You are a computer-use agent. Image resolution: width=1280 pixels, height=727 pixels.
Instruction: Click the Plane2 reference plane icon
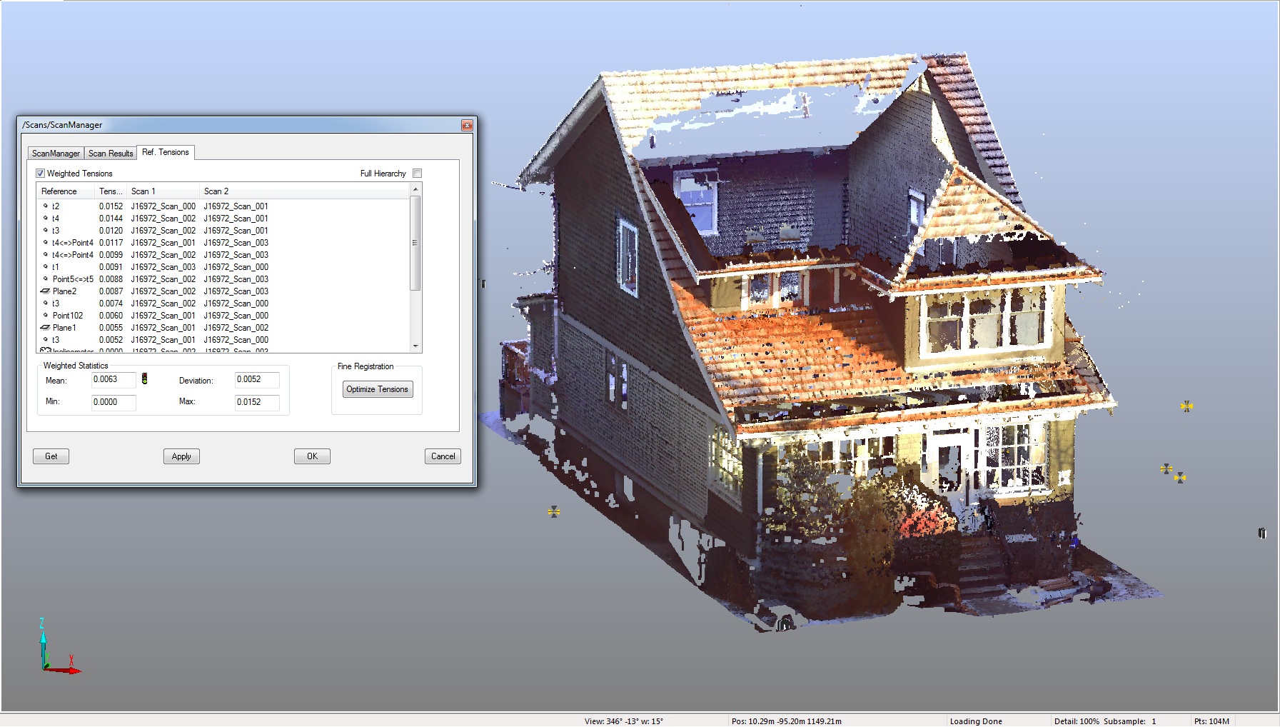[x=45, y=291]
